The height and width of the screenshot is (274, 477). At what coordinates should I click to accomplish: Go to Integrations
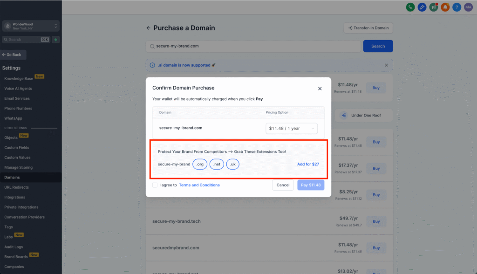pos(14,197)
